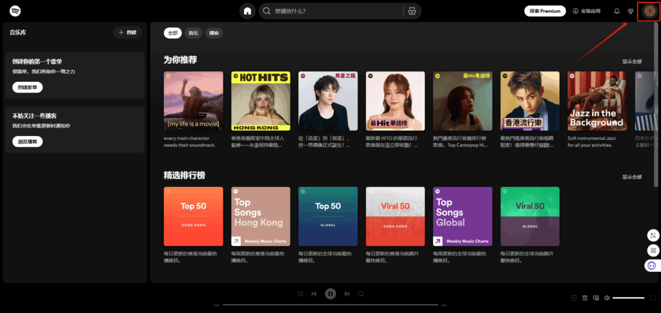Open the play queue icon
Screen dimensions: 661x313
(585, 298)
